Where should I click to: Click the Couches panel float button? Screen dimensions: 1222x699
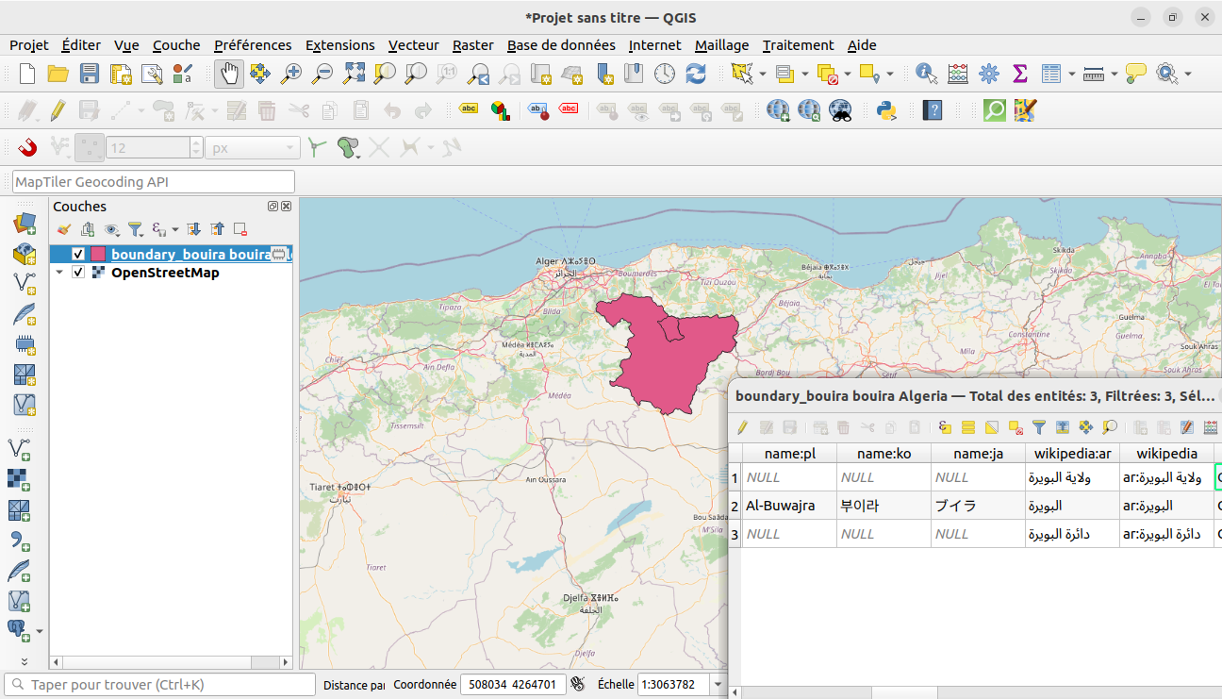tap(273, 207)
